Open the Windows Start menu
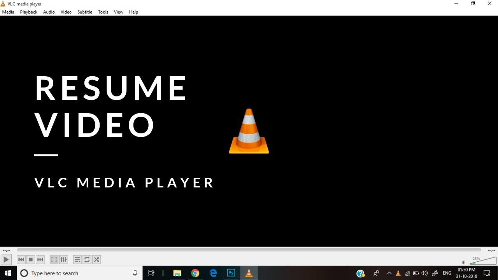 (8, 273)
